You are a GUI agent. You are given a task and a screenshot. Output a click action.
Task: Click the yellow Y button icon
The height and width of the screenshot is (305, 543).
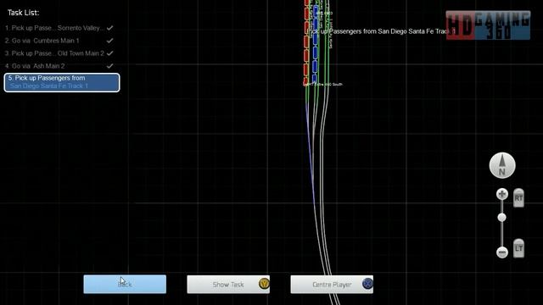click(x=264, y=284)
